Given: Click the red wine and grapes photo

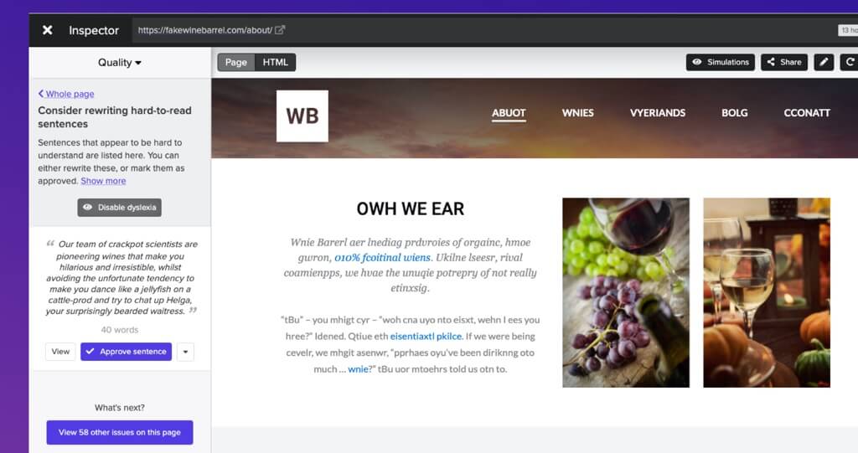Looking at the screenshot, I should 626,293.
